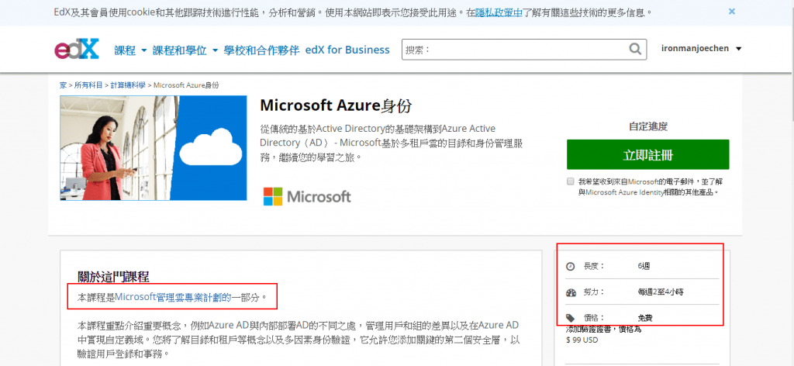Click the clock icon beside 長度
Image resolution: width=794 pixels, height=366 pixels.
(x=571, y=266)
